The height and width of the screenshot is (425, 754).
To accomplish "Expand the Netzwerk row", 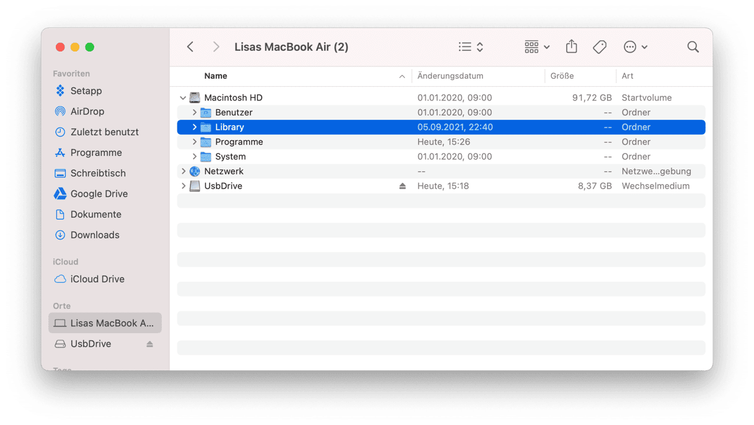I will coord(183,171).
